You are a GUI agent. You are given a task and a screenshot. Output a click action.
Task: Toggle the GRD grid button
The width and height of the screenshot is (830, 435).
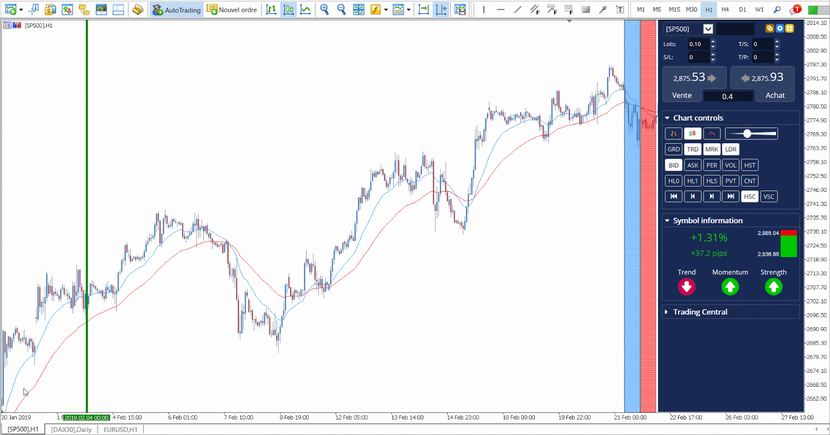tap(673, 149)
